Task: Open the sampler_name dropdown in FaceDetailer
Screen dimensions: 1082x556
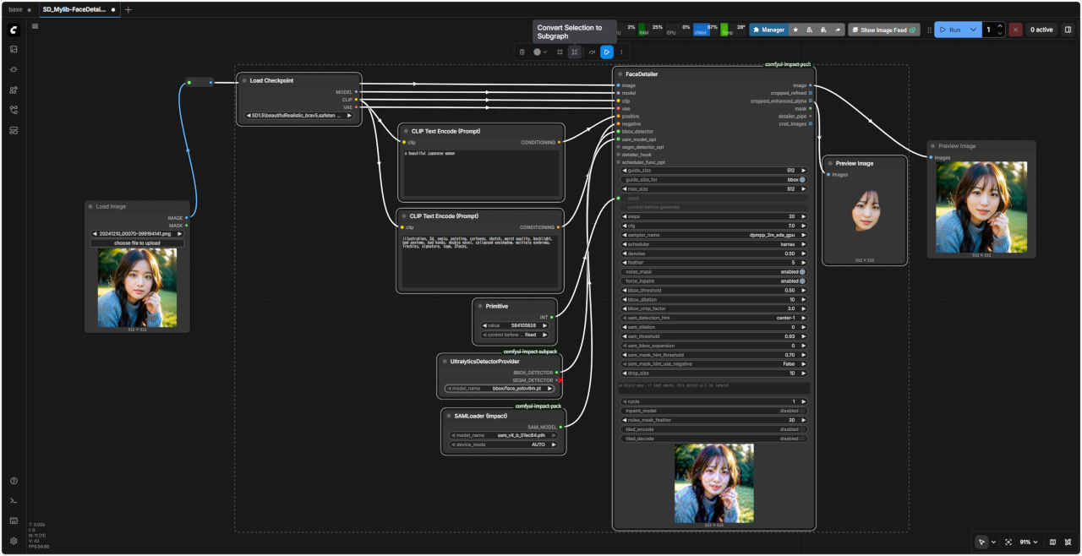Action: click(714, 235)
